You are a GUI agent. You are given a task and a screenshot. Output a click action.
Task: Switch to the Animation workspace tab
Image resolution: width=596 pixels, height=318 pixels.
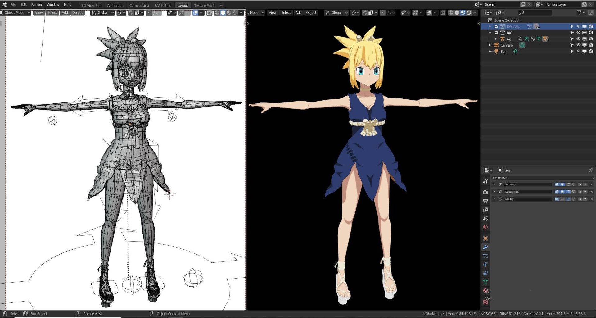coord(115,5)
